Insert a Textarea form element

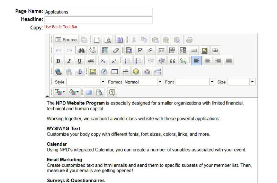[x=172, y=51]
